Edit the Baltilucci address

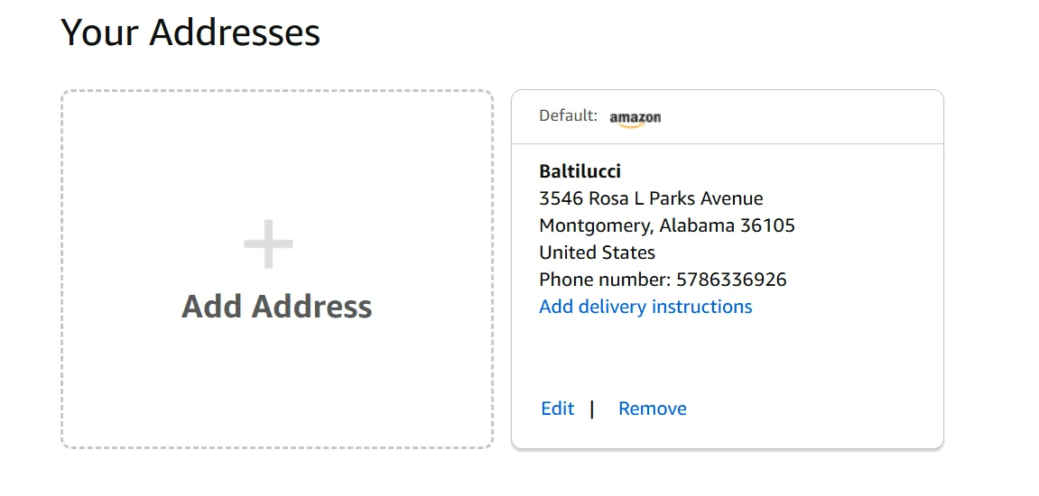coord(557,409)
